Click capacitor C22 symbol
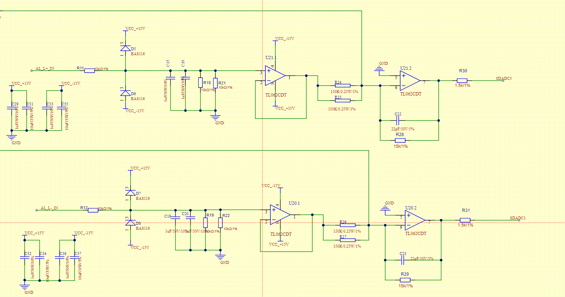This screenshot has width=565, height=297. (398, 120)
